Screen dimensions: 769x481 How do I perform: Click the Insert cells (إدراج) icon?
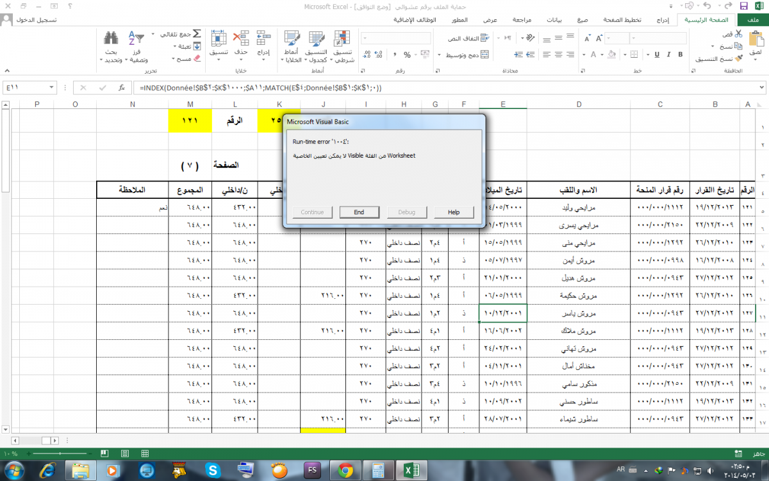coord(263,37)
